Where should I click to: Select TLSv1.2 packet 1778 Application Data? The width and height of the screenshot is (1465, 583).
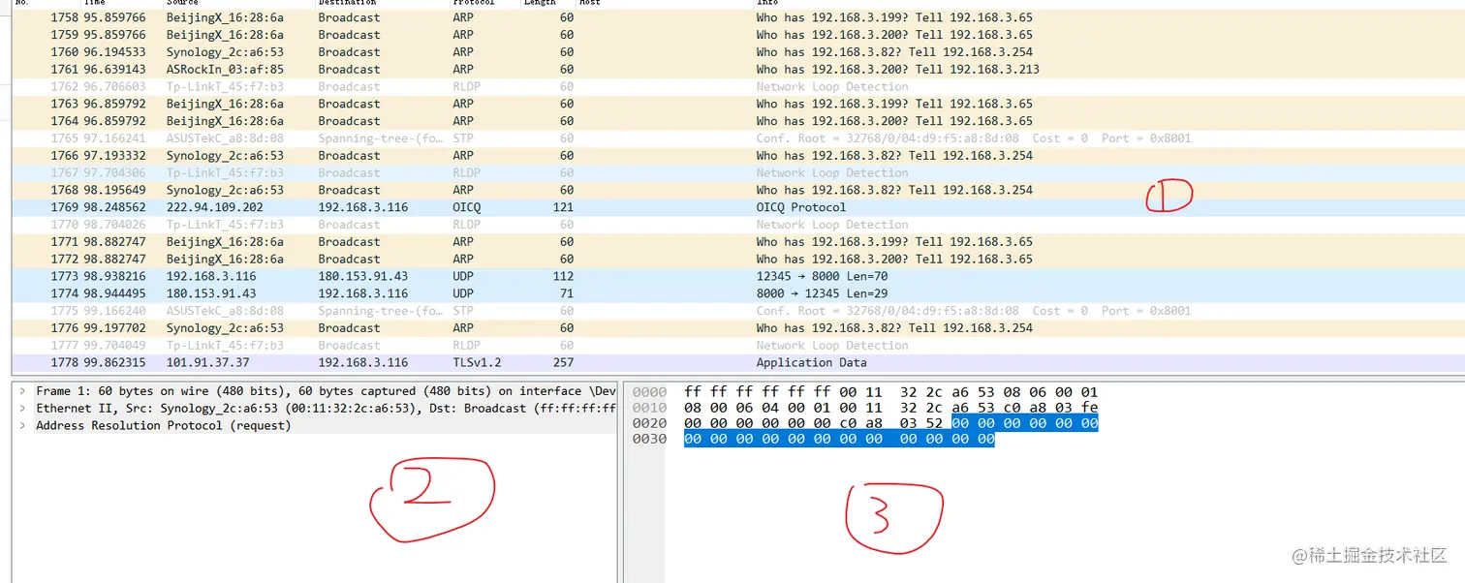point(737,363)
